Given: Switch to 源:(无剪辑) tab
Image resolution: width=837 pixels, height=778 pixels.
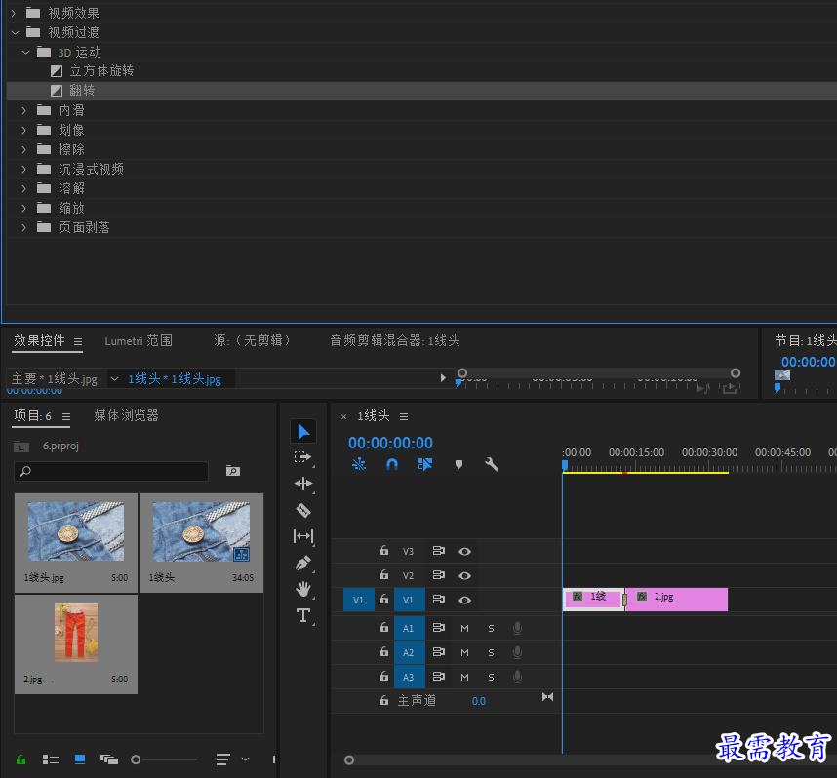Looking at the screenshot, I should [252, 340].
